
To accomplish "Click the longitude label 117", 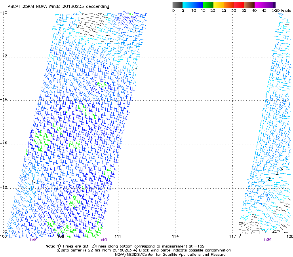I will 233,236.
